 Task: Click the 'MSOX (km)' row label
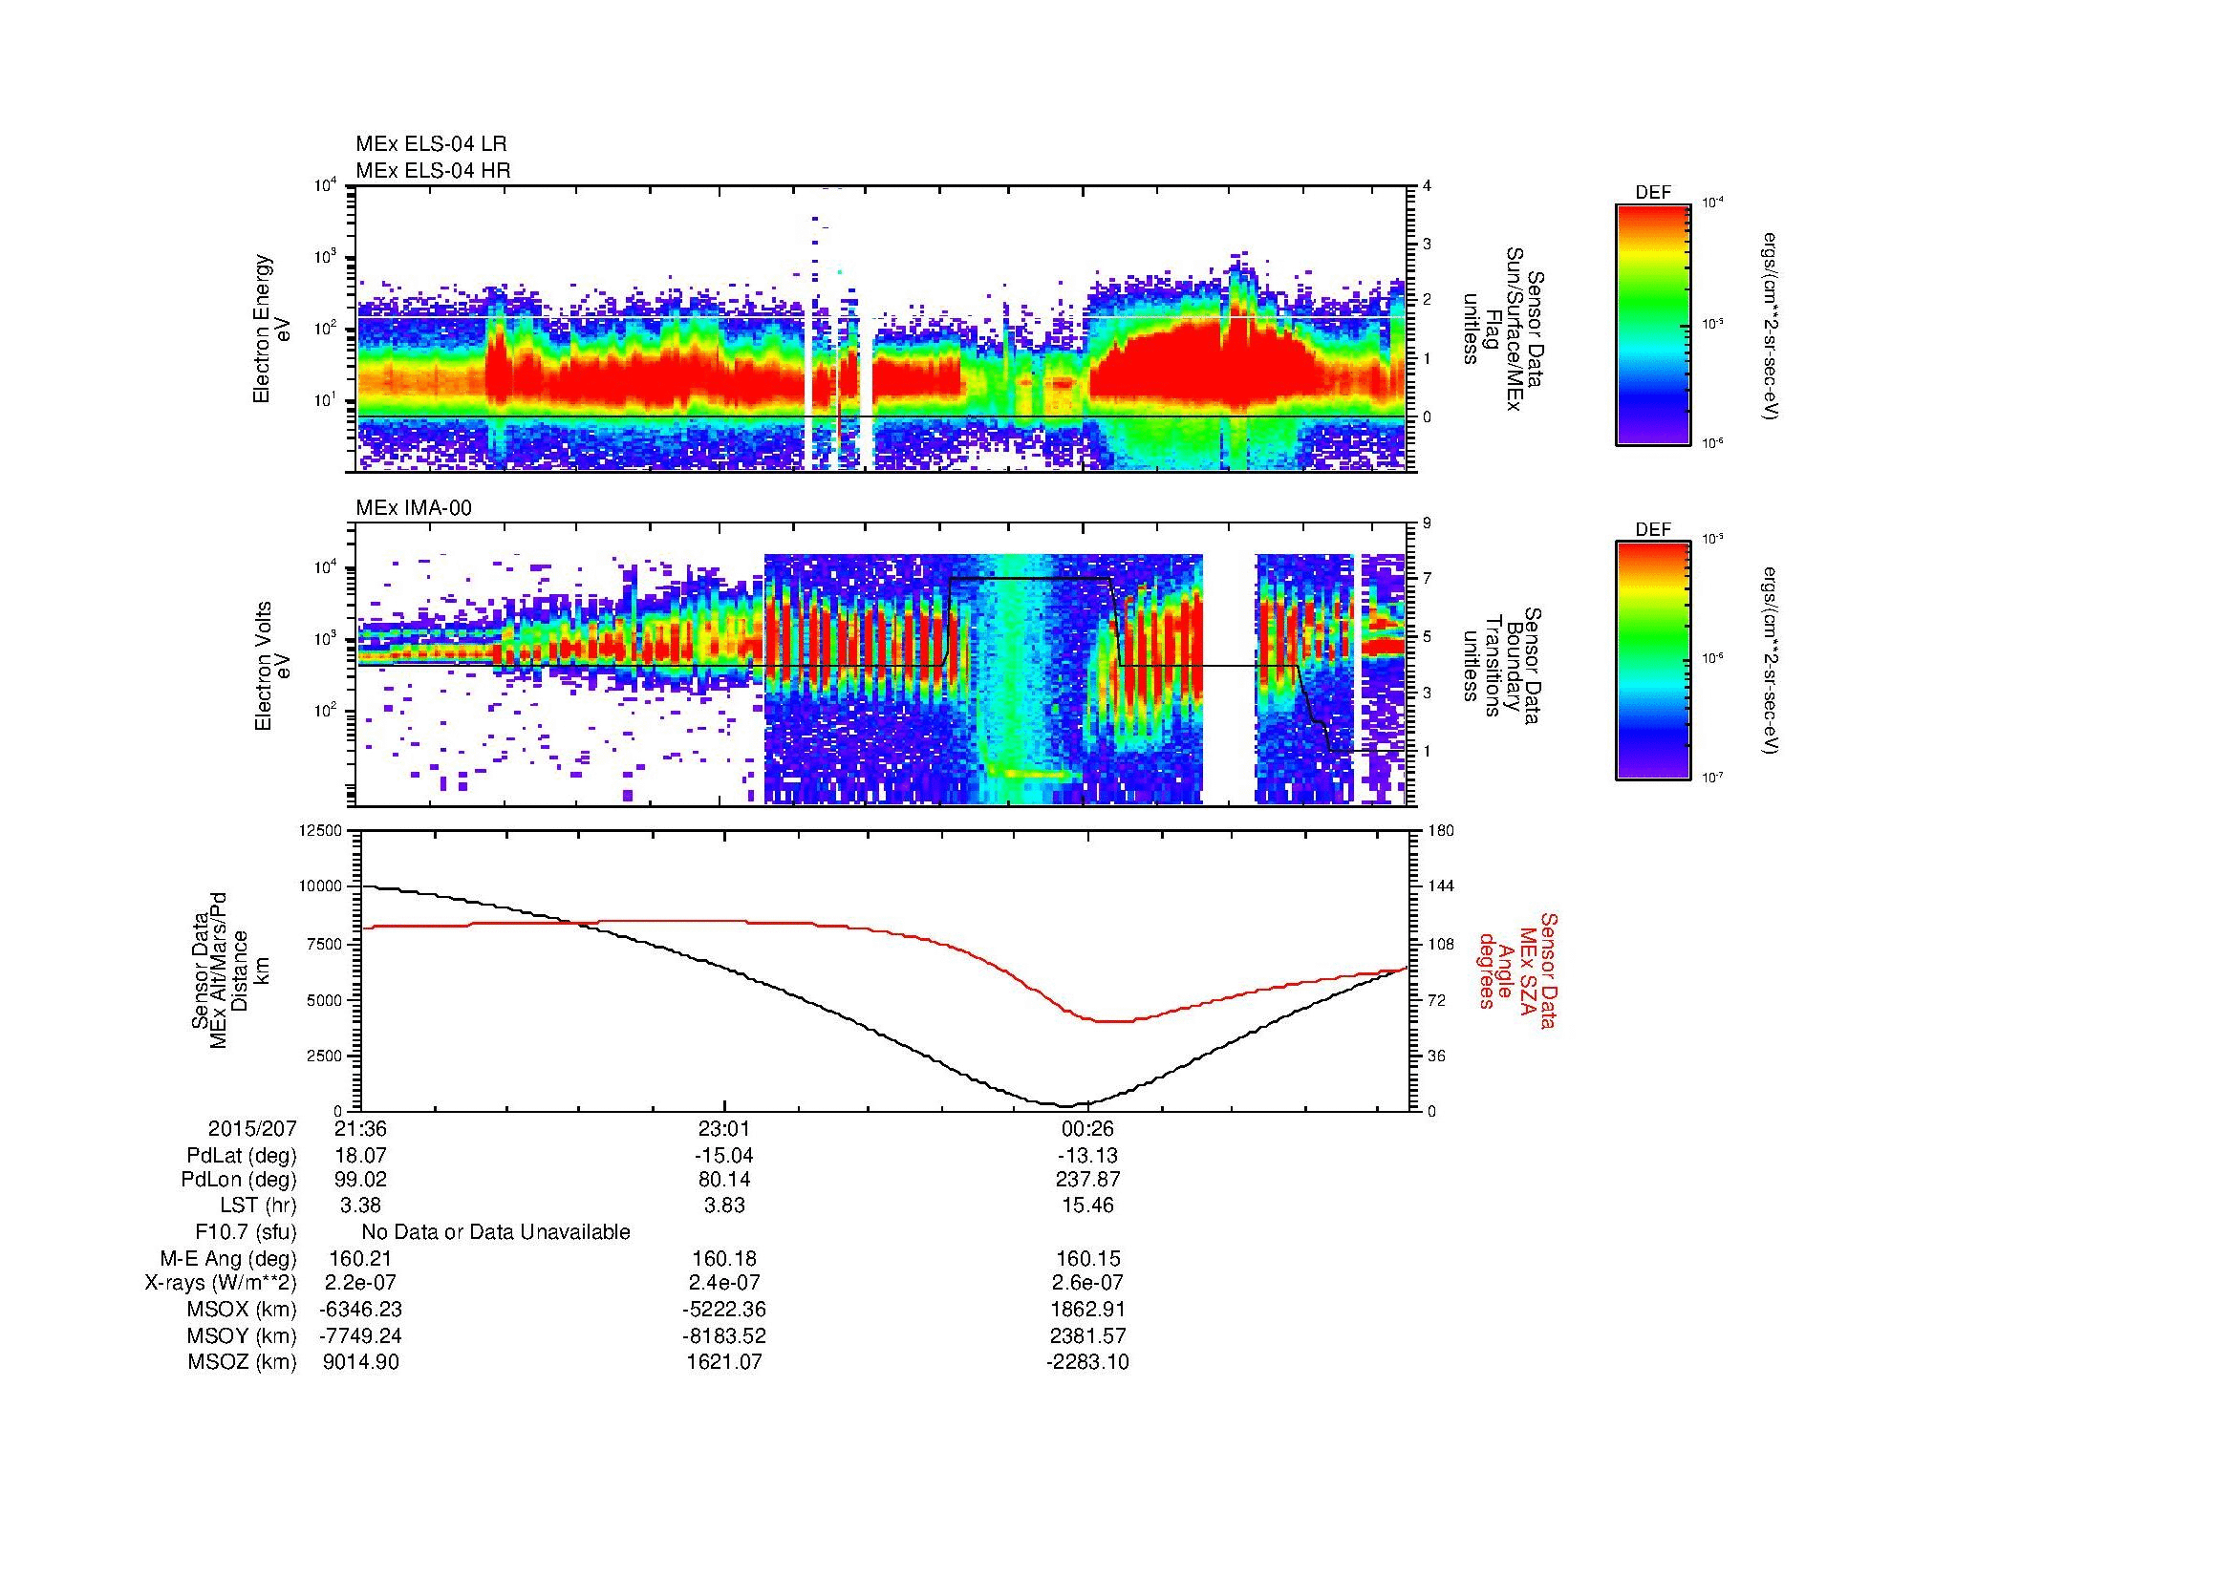[243, 1310]
